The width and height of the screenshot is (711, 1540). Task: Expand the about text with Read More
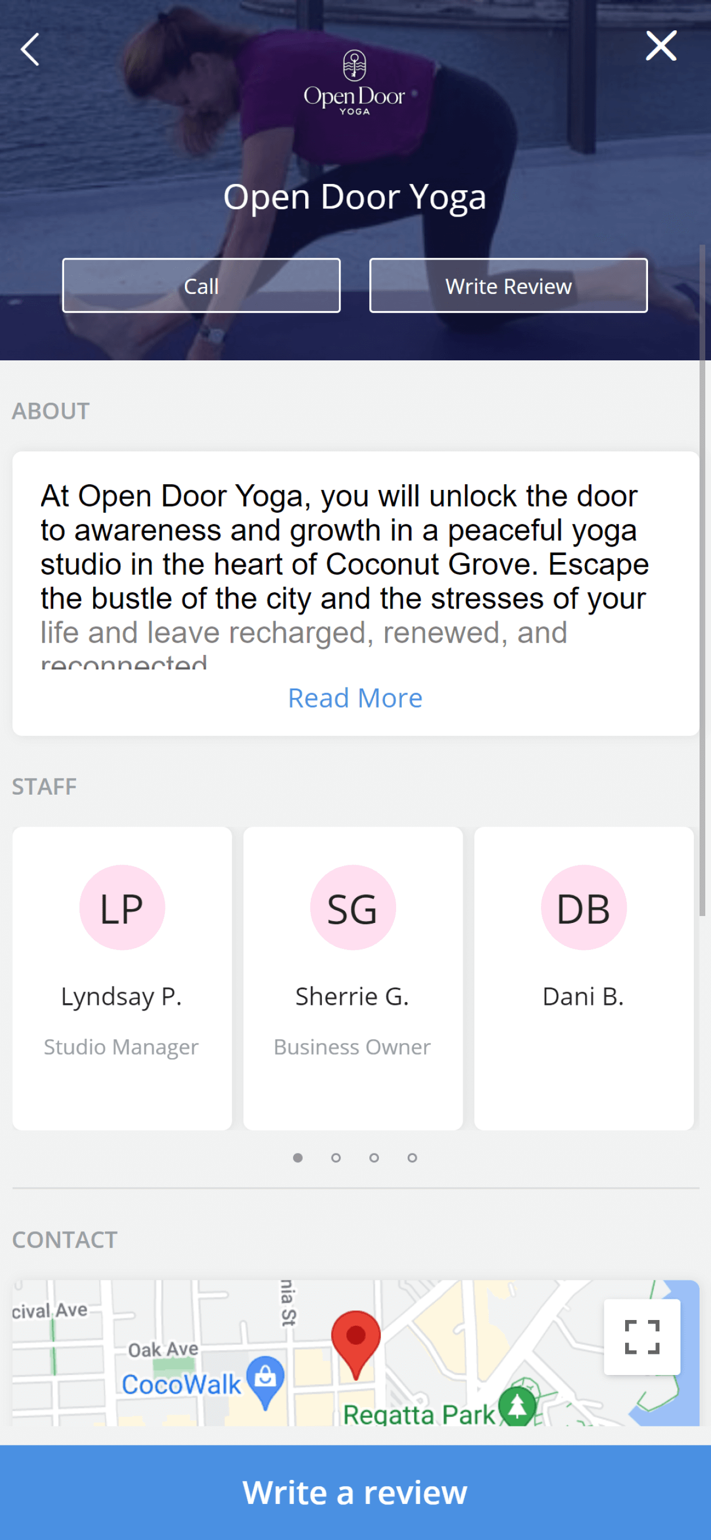pyautogui.click(x=355, y=698)
